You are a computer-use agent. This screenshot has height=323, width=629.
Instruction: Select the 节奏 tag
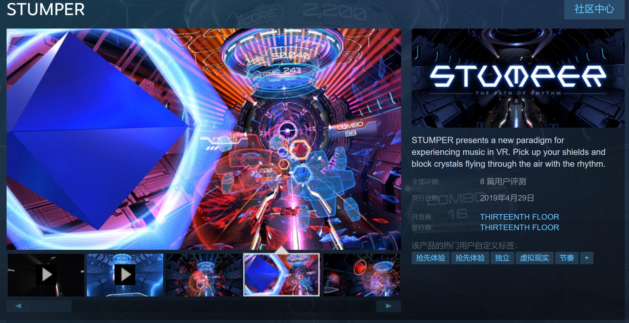tap(567, 258)
